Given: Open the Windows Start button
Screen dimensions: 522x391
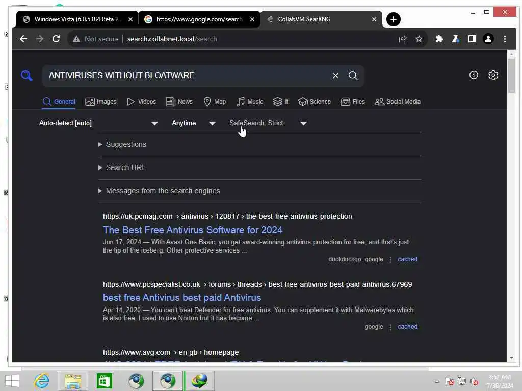Looking at the screenshot, I should click(12, 381).
